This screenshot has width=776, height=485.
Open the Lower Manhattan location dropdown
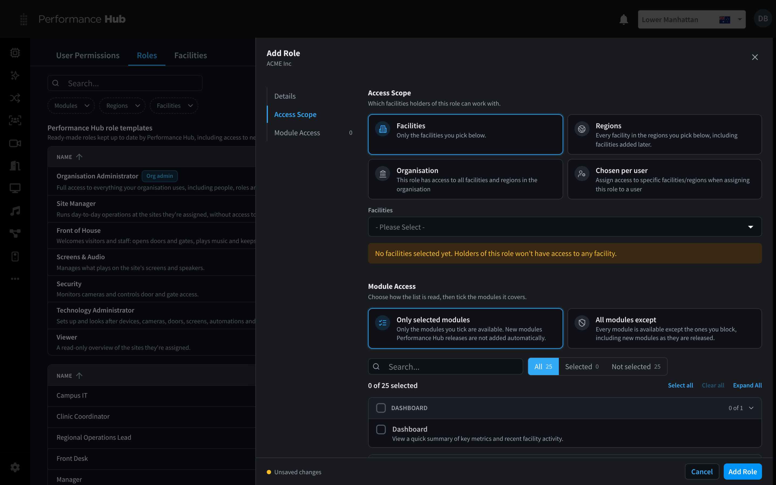(691, 20)
